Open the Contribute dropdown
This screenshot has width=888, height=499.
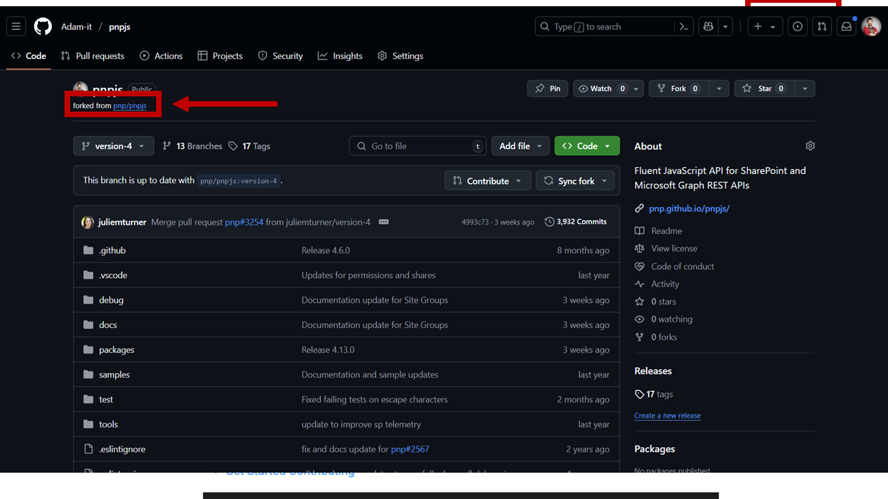click(488, 181)
